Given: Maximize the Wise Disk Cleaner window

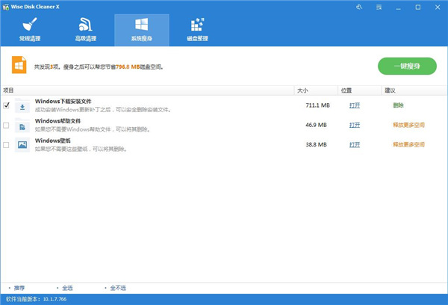Looking at the screenshot, I should (x=417, y=7).
